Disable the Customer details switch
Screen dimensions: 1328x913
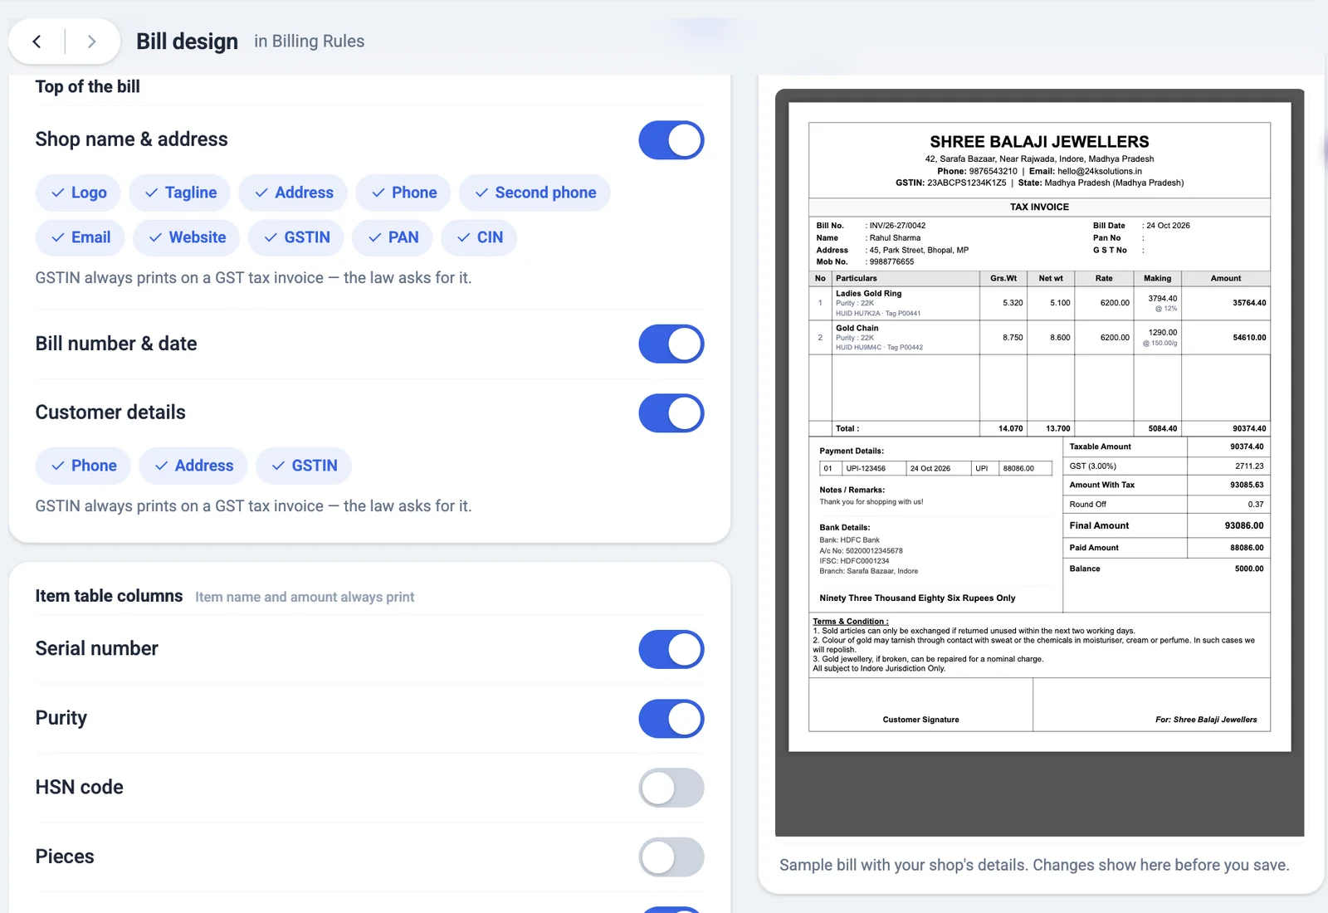coord(671,413)
